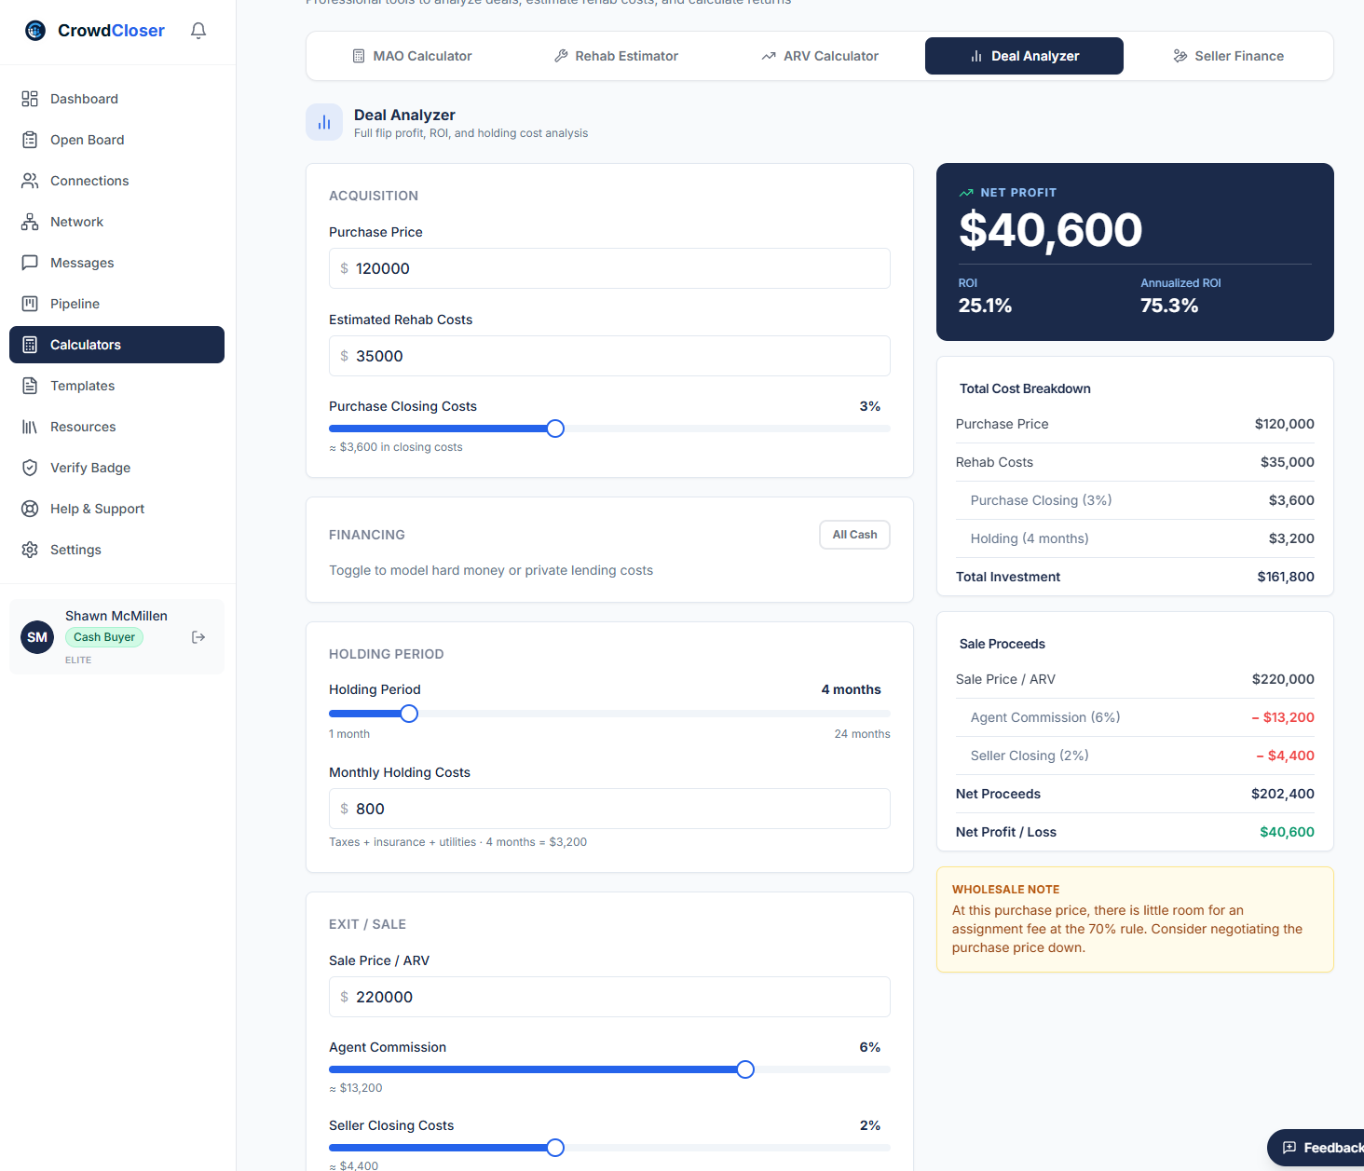Click the Open Board clipboard icon

pos(30,140)
